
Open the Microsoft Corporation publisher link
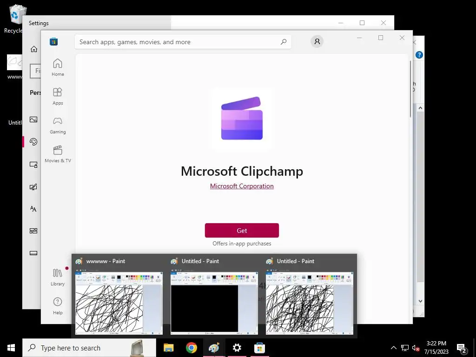242,186
